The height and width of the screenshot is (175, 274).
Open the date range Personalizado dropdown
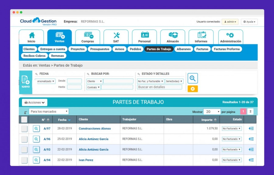pyautogui.click(x=45, y=81)
